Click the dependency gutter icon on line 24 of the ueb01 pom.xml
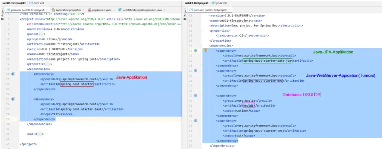The image size is (382, 149). [195, 71]
